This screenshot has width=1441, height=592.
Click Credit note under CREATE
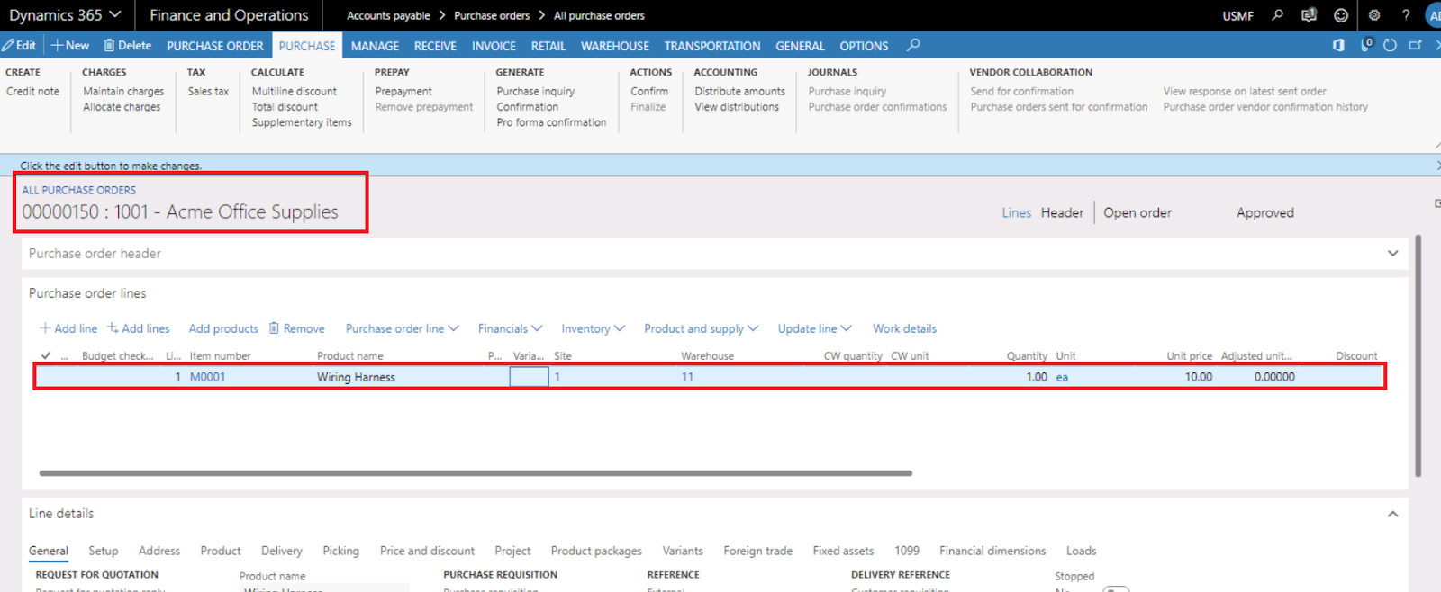tap(32, 92)
